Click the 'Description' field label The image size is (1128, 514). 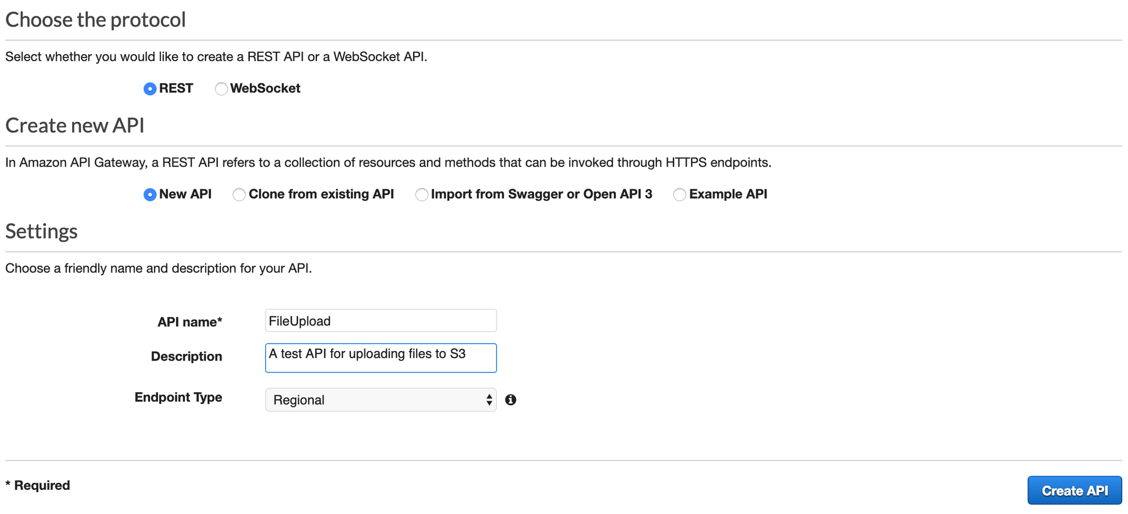[186, 357]
